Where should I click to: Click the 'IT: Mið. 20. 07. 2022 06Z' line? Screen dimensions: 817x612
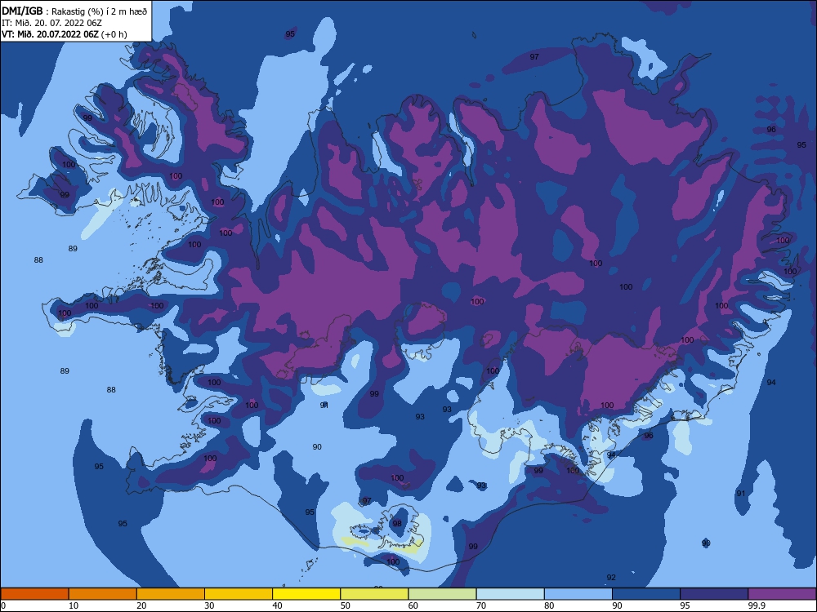coord(51,23)
